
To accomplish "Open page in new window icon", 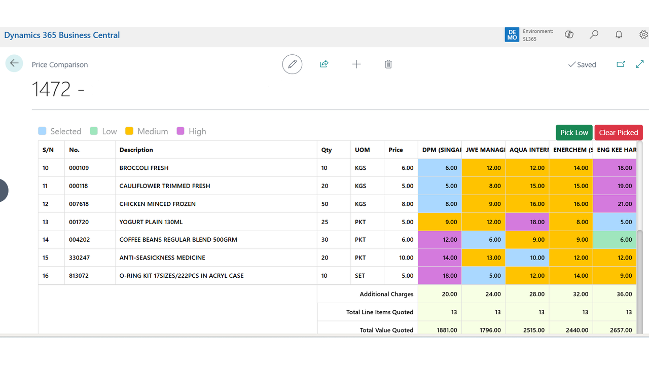I will click(621, 64).
